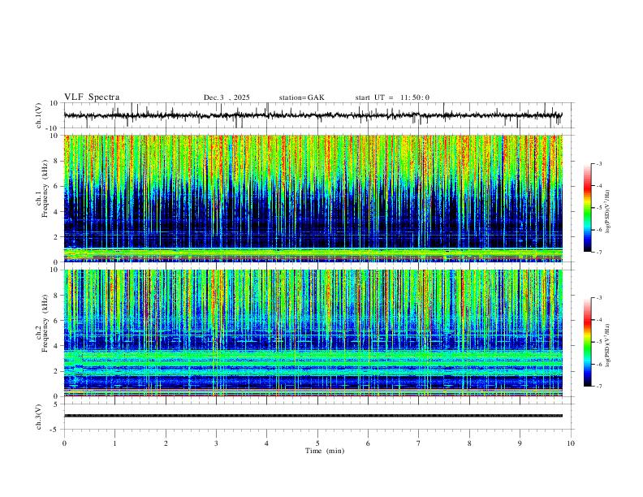Click the color scale bar beside ch.2 spectrogram

588,342
